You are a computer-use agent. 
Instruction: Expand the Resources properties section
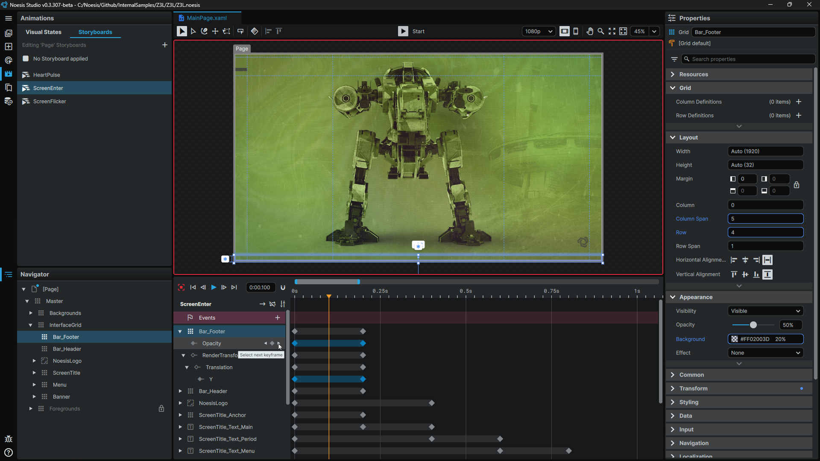pyautogui.click(x=739, y=74)
